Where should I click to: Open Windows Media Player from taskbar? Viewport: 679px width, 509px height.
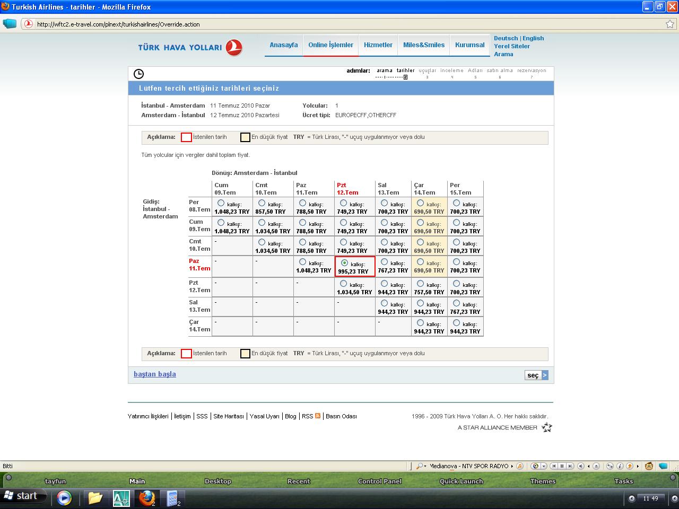pyautogui.click(x=64, y=497)
